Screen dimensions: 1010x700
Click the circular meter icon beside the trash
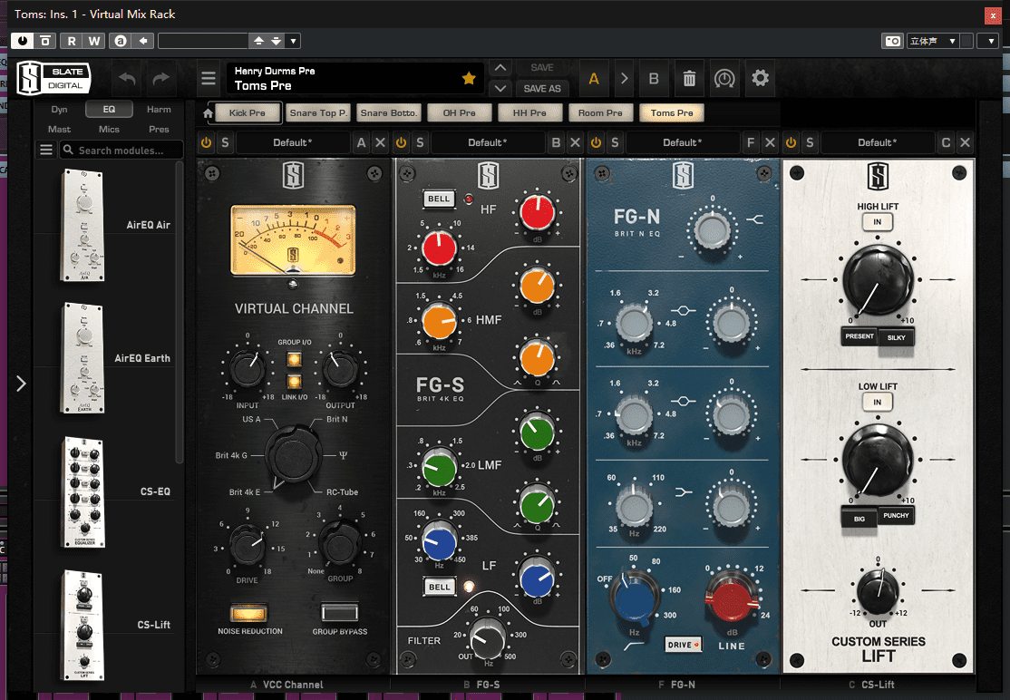[x=724, y=79]
